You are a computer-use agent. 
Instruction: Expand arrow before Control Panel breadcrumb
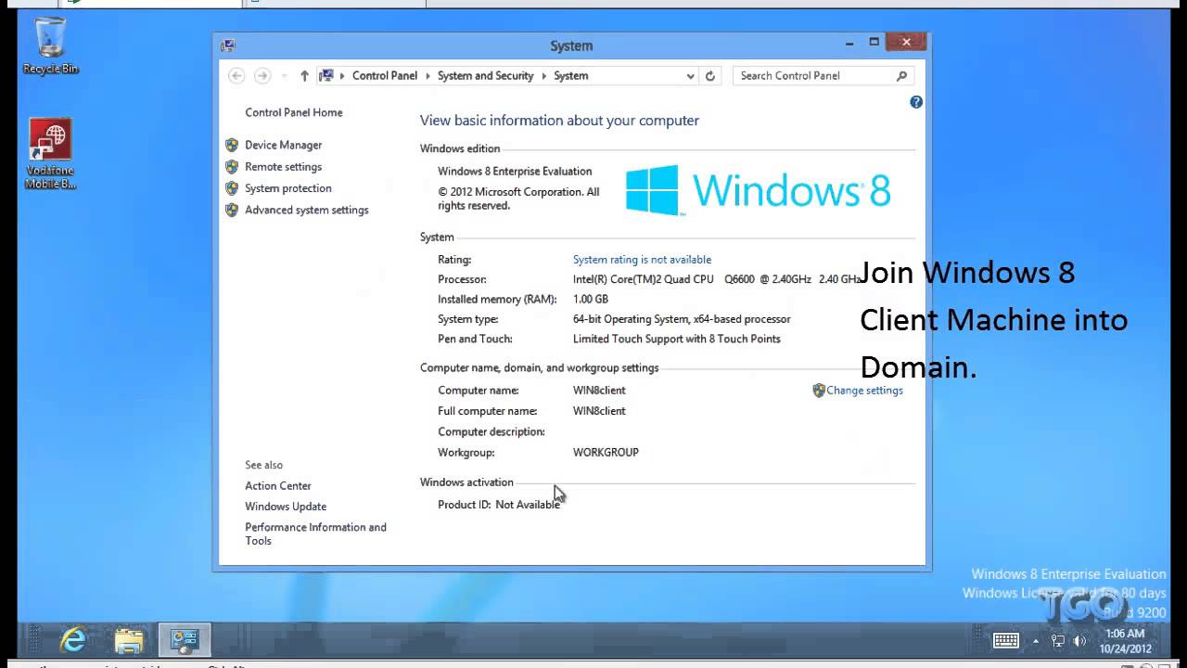(342, 76)
